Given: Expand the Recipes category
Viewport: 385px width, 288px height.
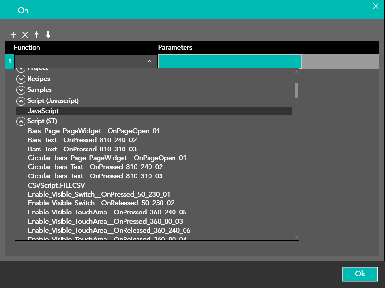Looking at the screenshot, I should tap(21, 79).
